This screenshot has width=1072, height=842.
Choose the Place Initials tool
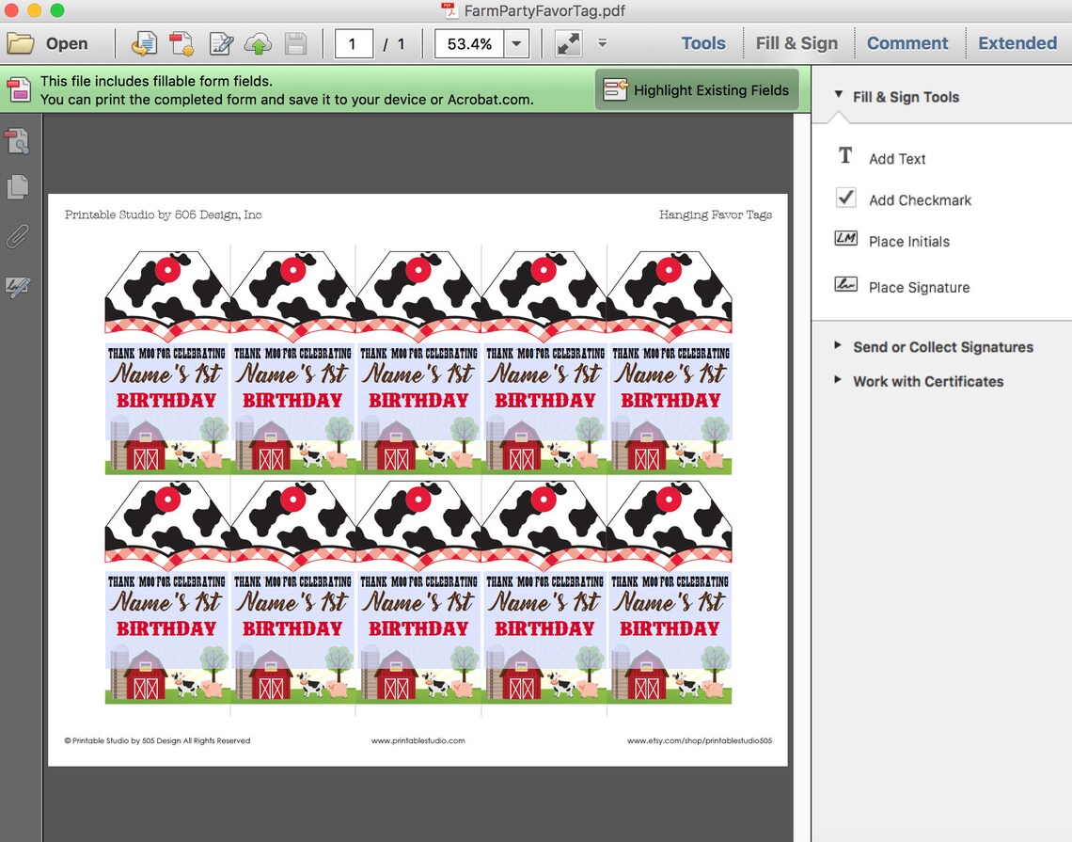tap(892, 240)
